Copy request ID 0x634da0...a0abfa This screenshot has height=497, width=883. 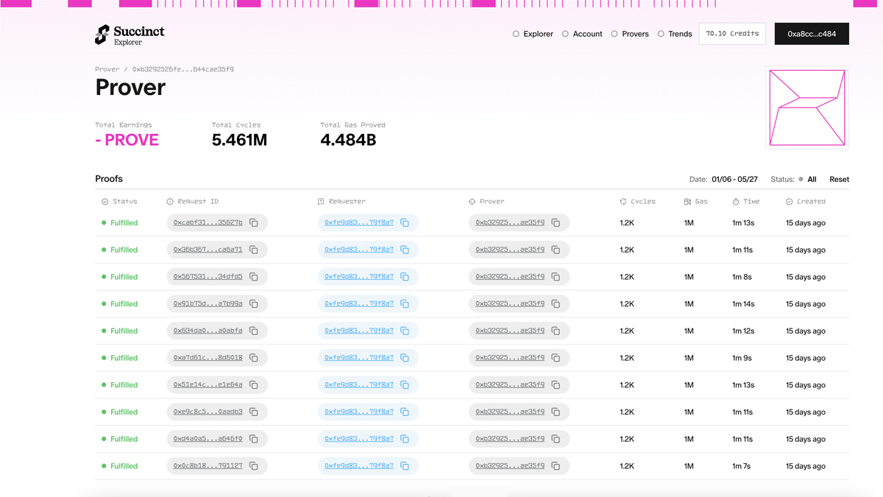[254, 331]
